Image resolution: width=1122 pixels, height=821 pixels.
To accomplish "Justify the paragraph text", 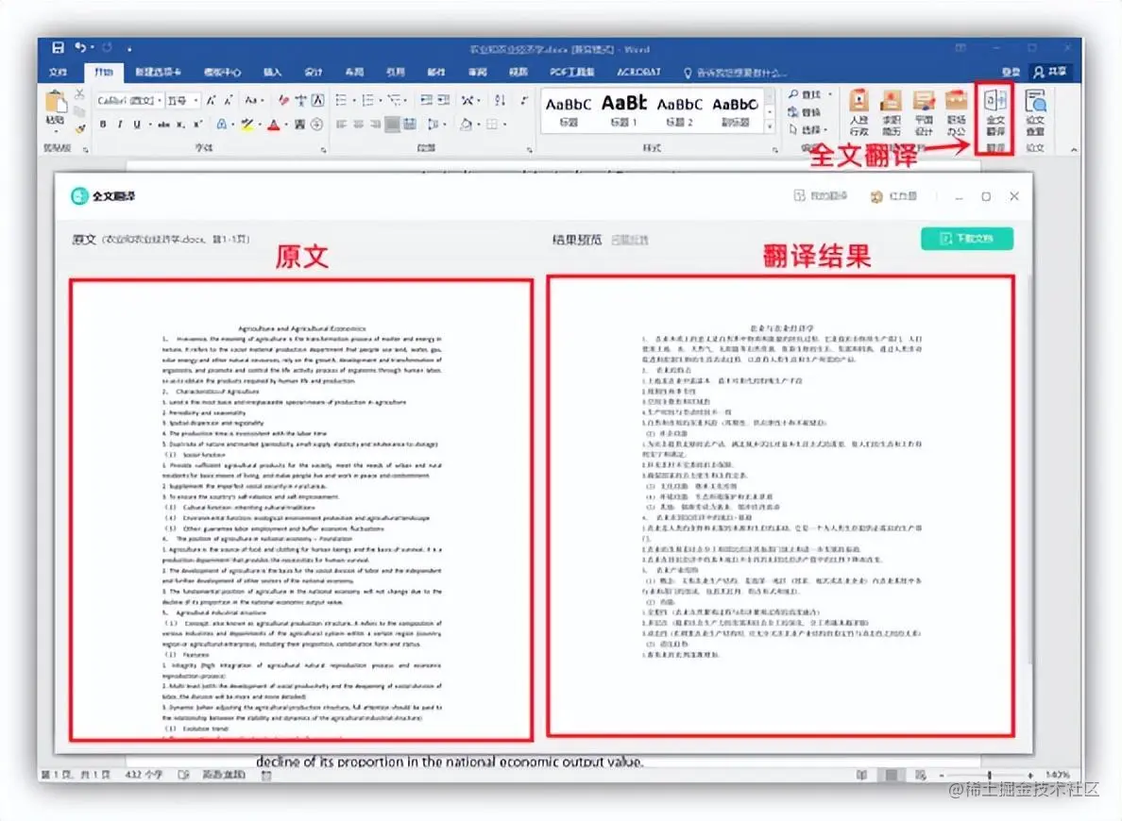I will [392, 125].
